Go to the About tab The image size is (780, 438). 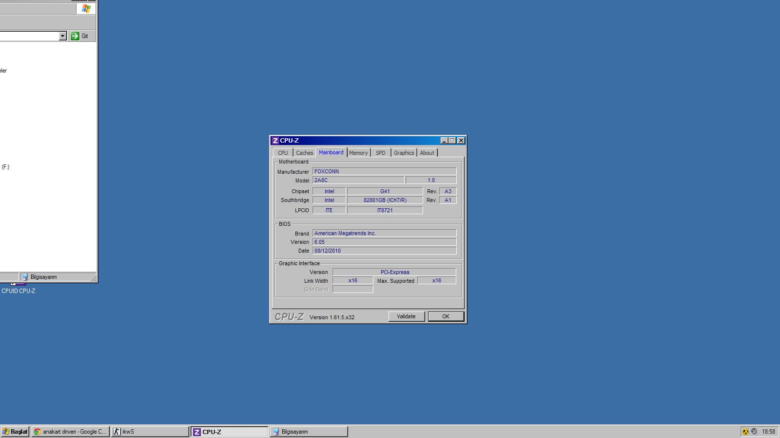click(x=427, y=153)
